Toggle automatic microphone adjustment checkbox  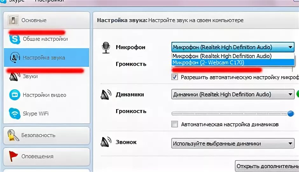pos(175,77)
